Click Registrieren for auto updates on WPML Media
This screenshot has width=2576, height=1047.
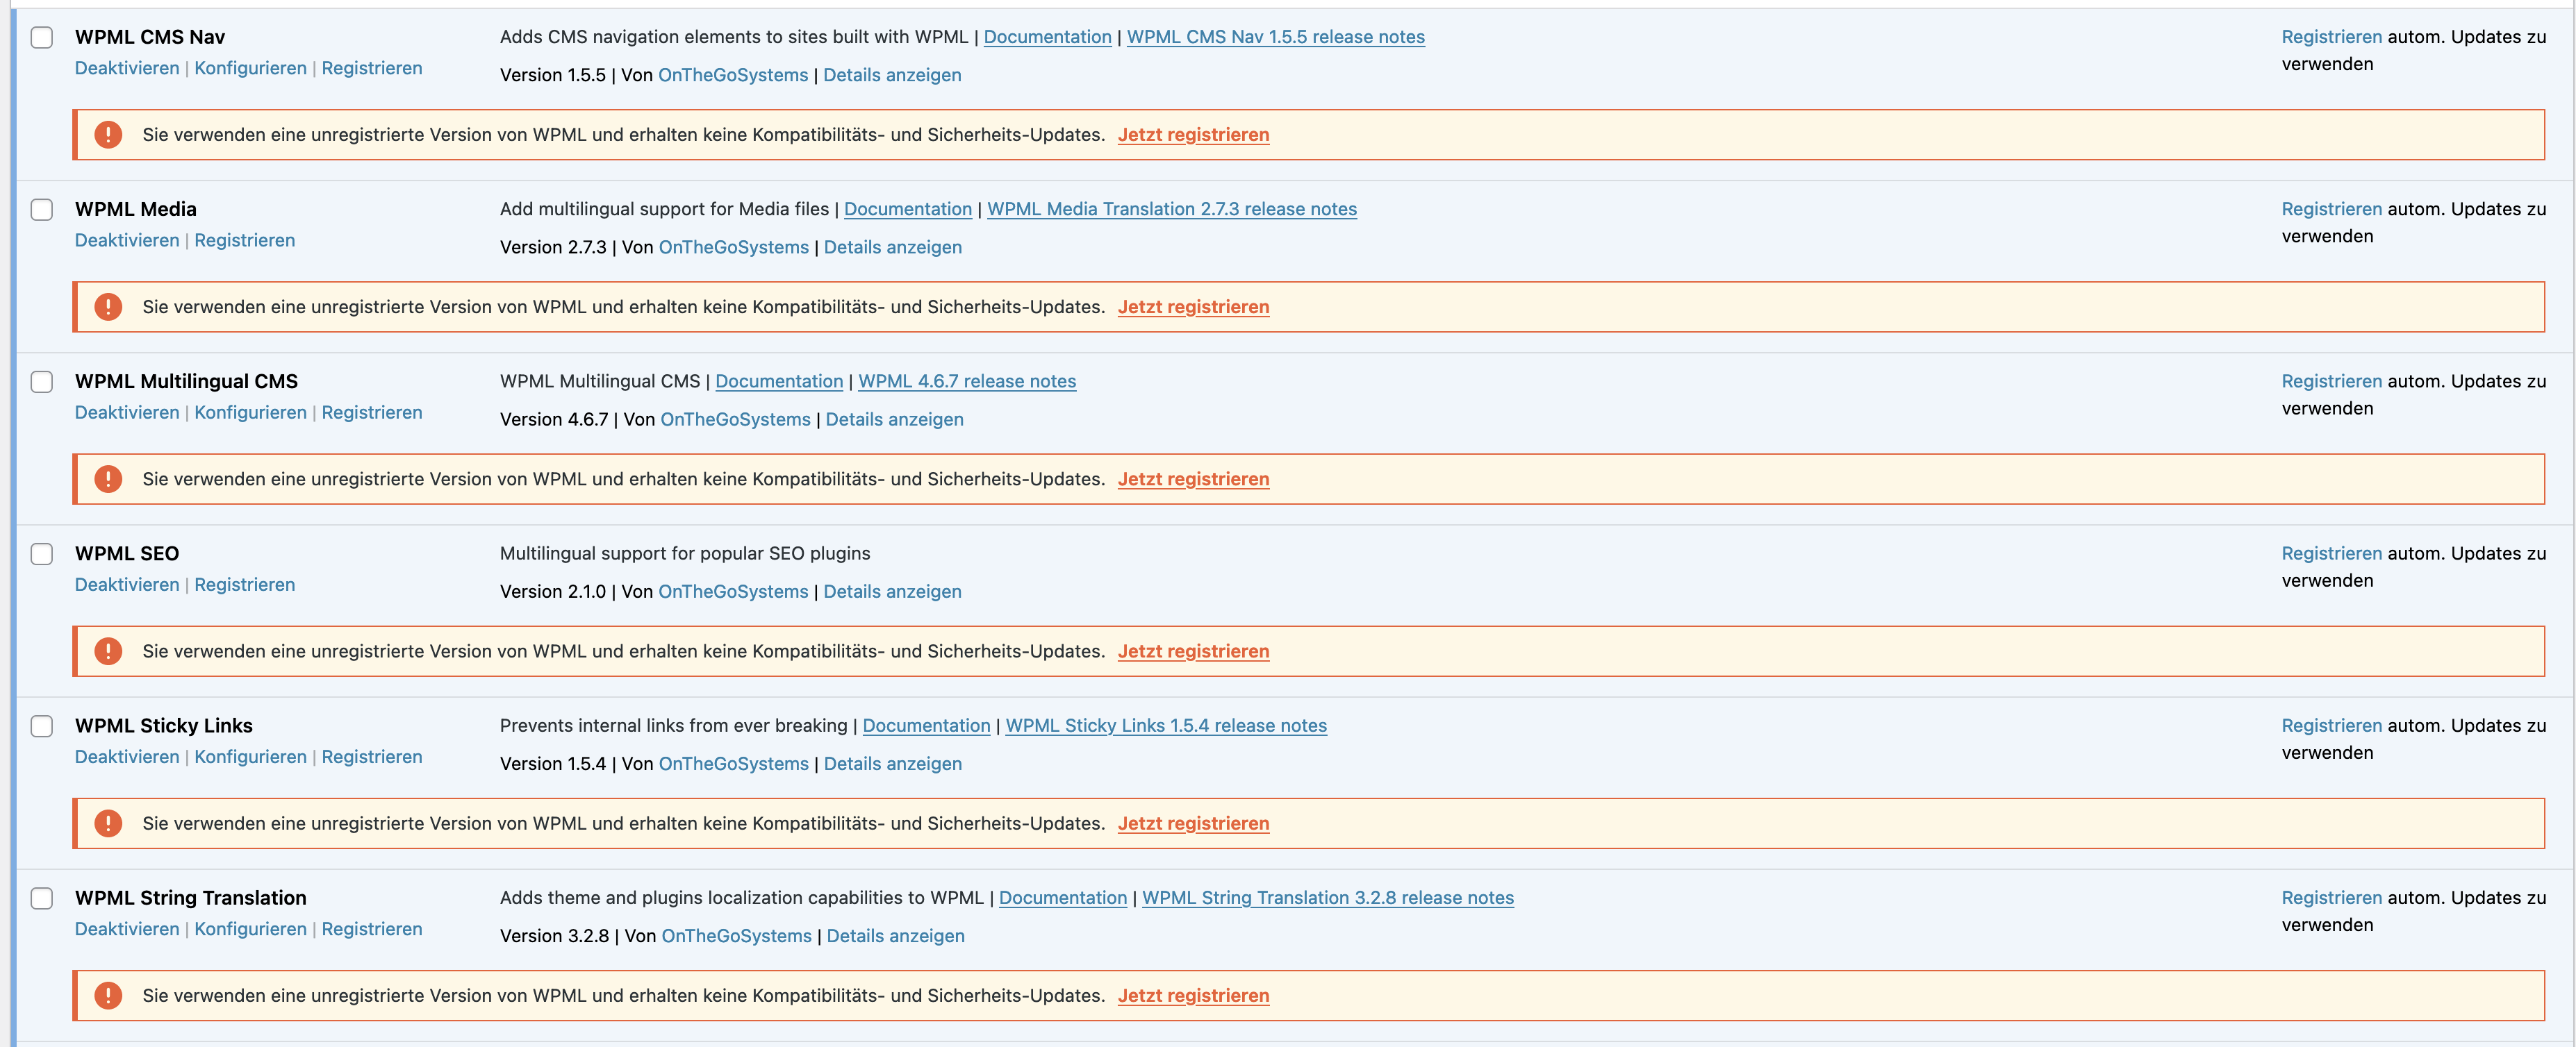(2332, 209)
